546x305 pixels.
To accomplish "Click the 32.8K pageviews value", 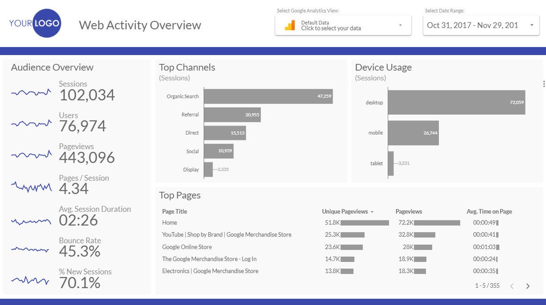I will click(406, 235).
